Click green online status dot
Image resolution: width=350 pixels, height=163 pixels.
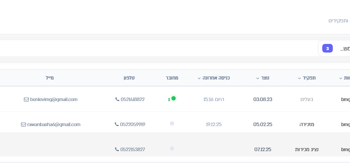click(173, 98)
